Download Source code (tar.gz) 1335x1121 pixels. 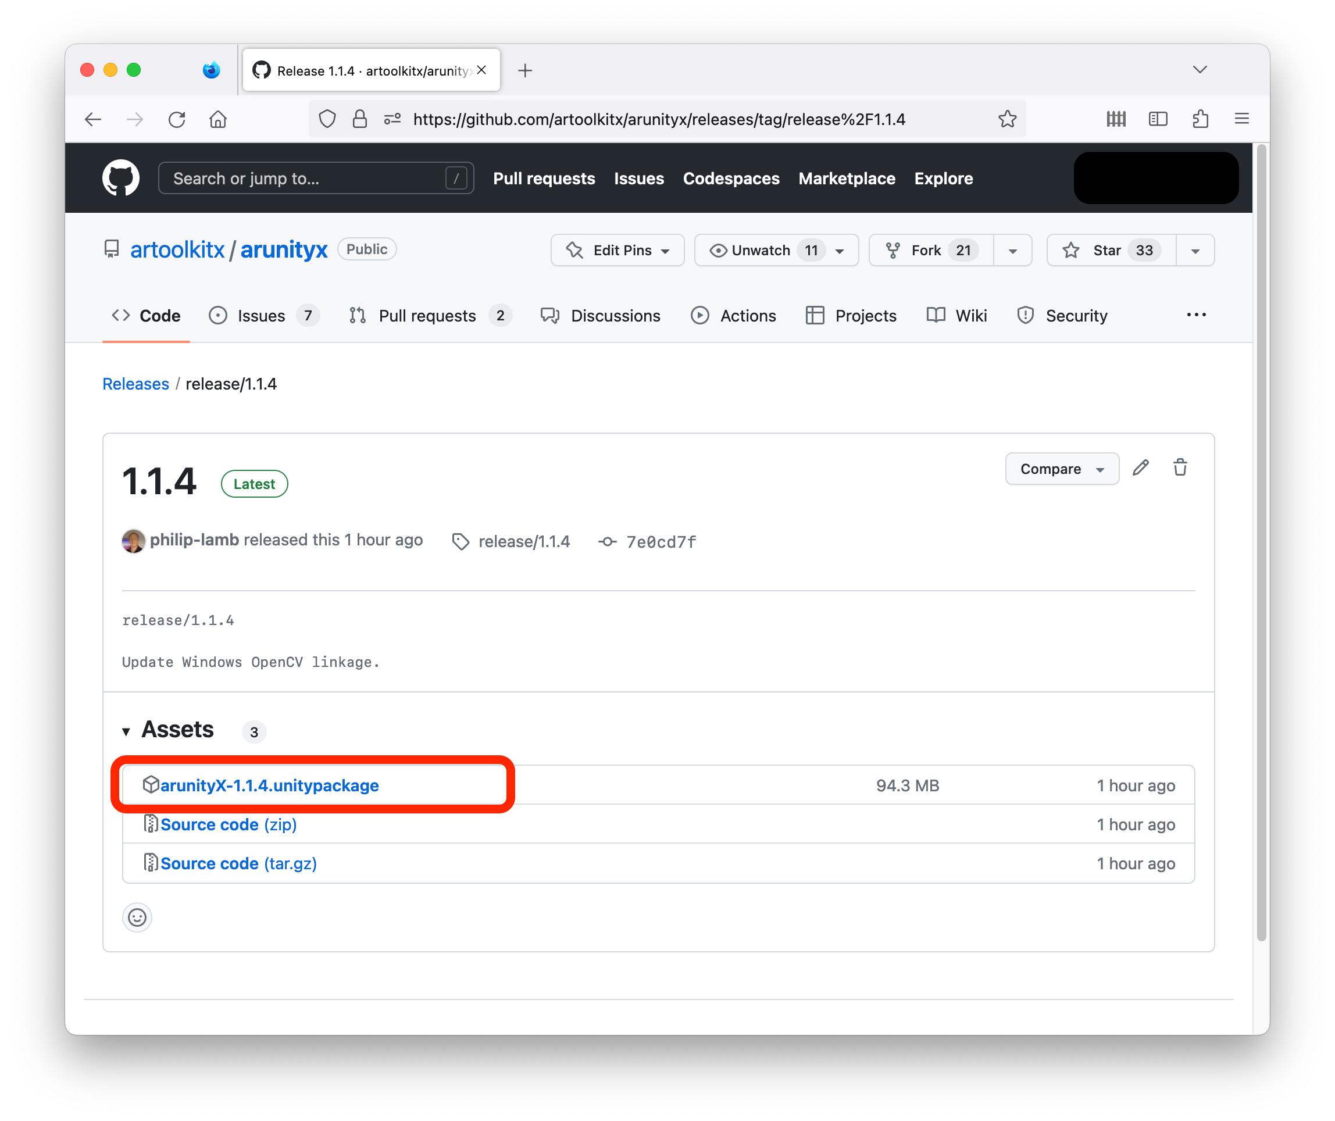tap(238, 863)
